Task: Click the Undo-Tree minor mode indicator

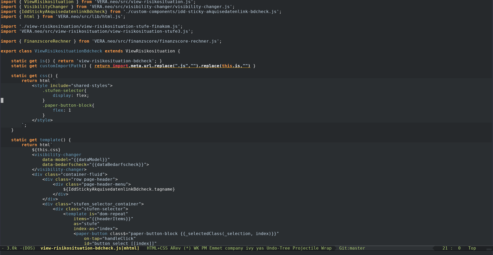Action: pos(278,248)
